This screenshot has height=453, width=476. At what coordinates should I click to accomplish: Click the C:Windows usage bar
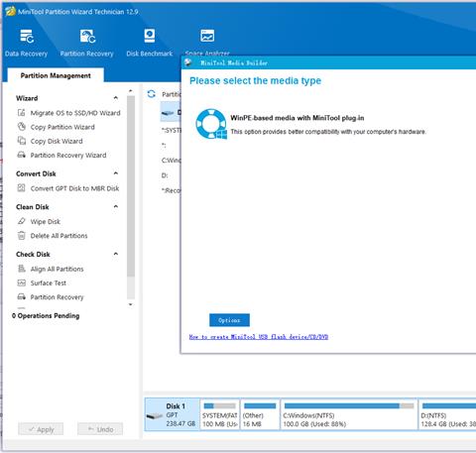pos(349,405)
